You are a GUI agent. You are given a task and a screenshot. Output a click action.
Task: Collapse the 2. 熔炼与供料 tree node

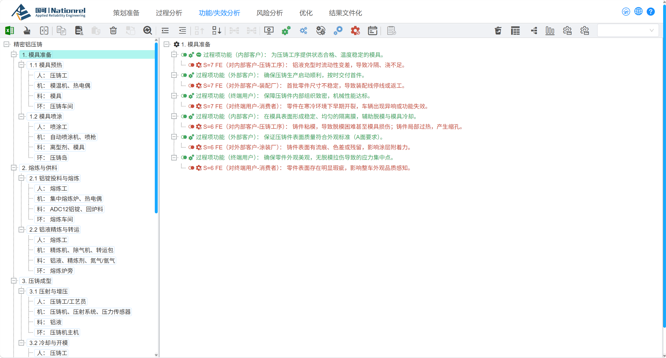click(x=14, y=168)
